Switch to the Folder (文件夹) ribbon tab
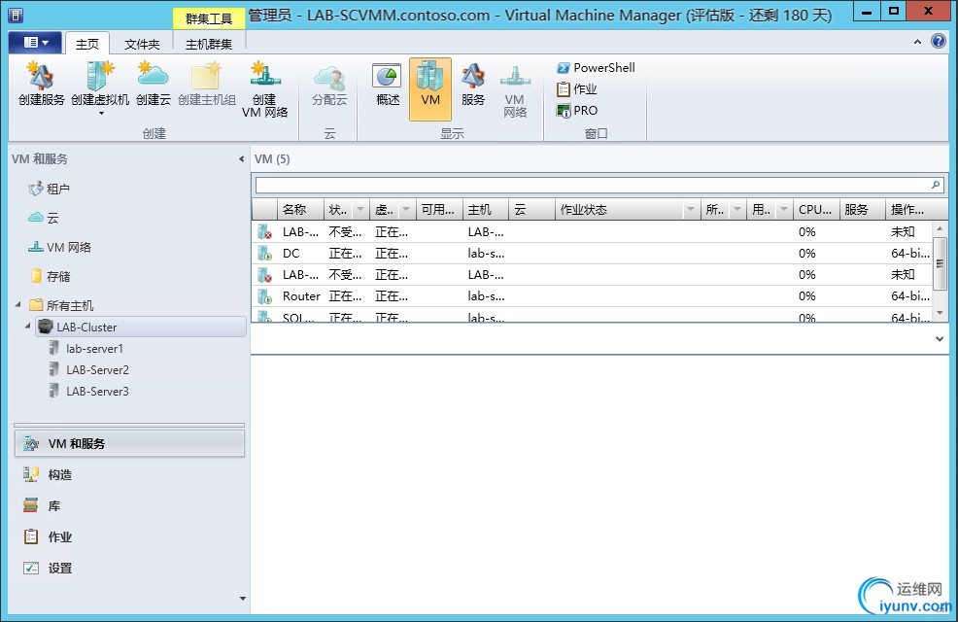958x622 pixels. [142, 44]
